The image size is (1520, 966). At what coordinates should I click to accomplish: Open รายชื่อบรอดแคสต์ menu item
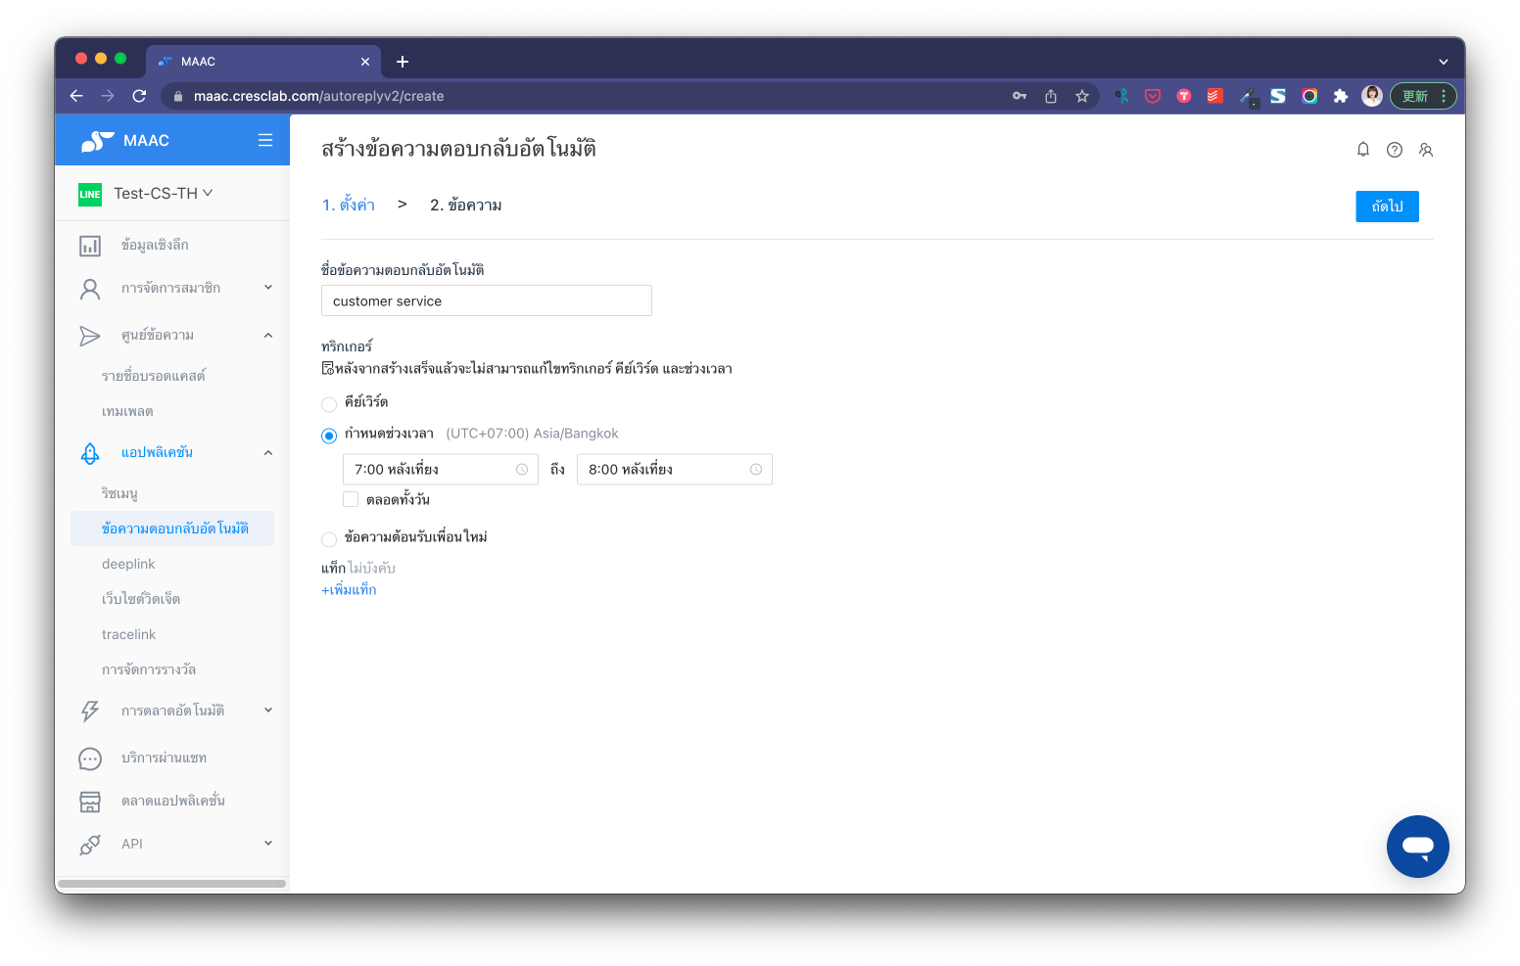[154, 376]
